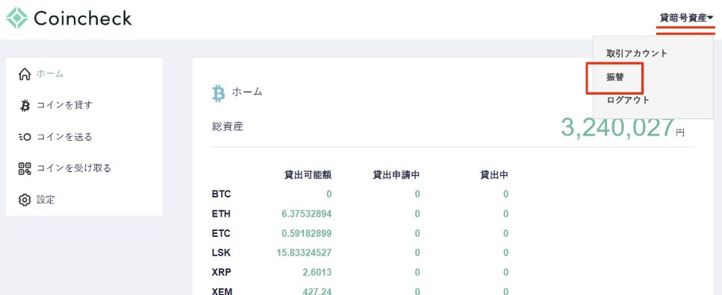Click XEM lendable amount 427.24
722x295 pixels.
(317, 291)
